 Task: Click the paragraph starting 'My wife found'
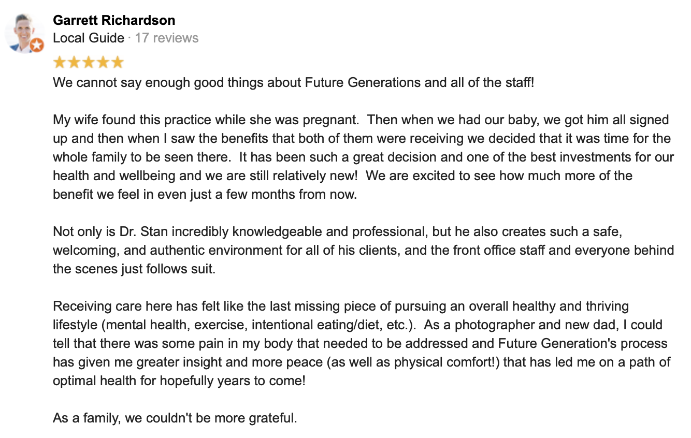(363, 157)
